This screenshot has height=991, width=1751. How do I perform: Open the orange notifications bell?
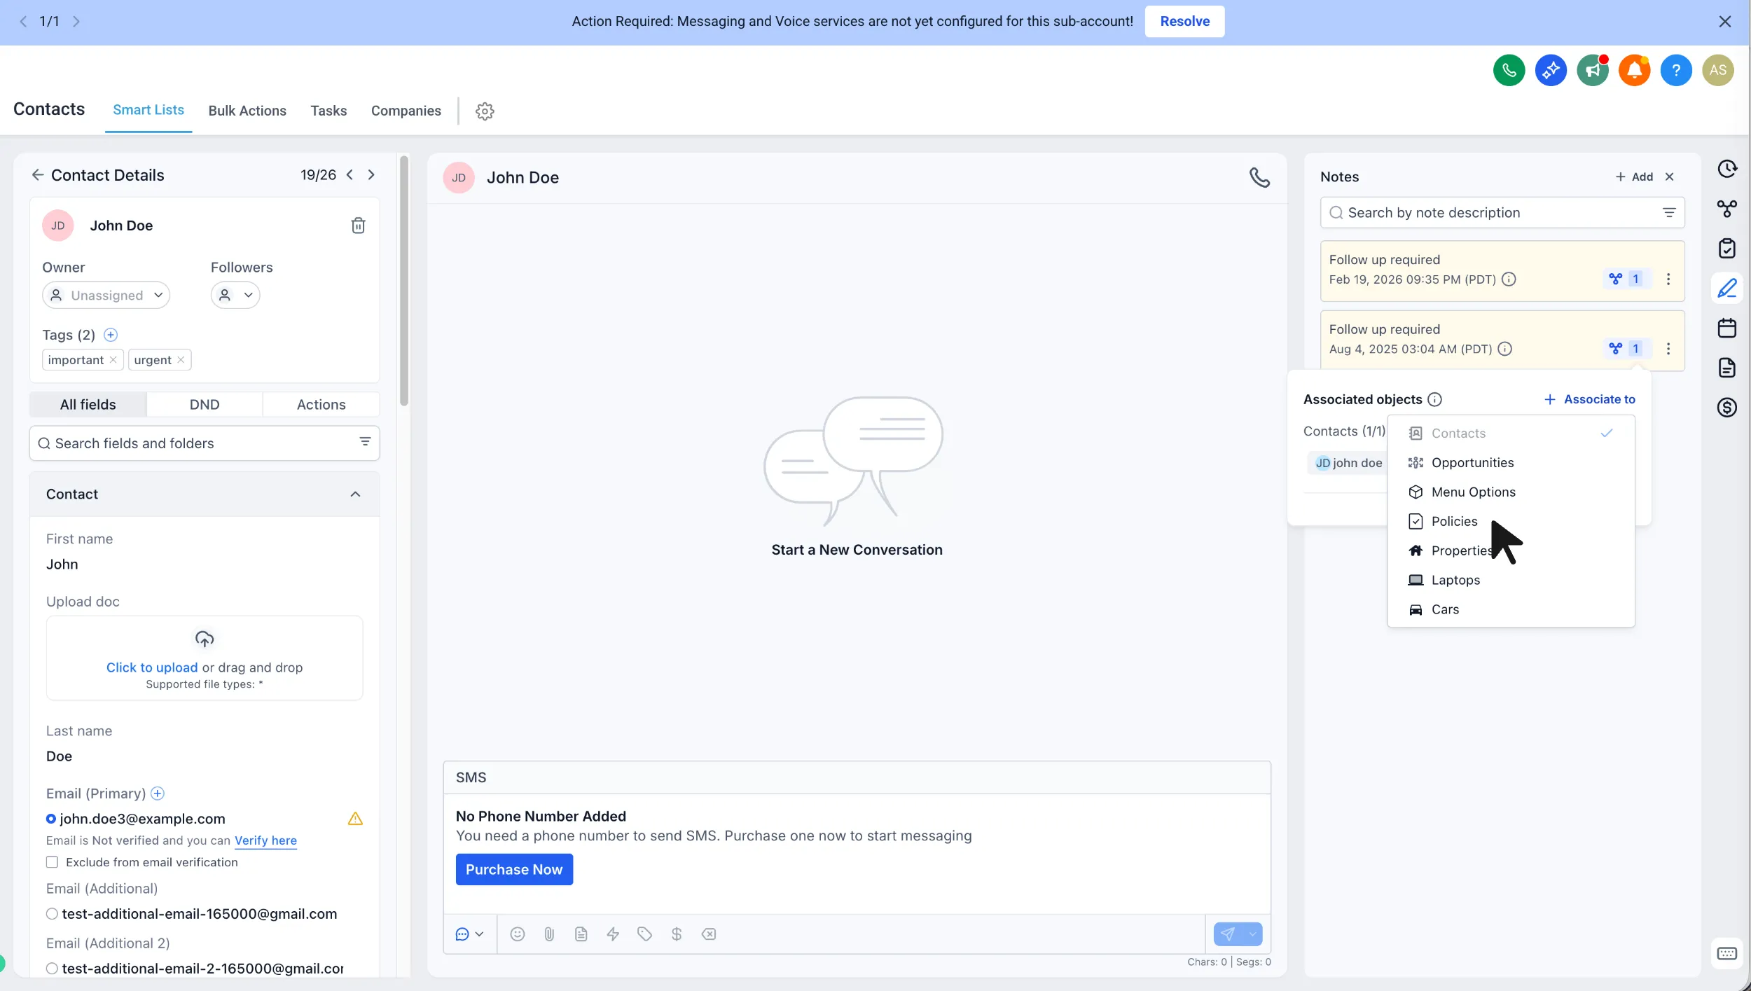click(x=1634, y=70)
